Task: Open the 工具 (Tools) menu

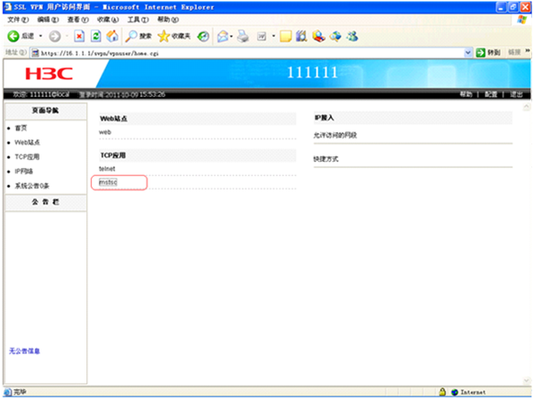Action: pos(138,20)
